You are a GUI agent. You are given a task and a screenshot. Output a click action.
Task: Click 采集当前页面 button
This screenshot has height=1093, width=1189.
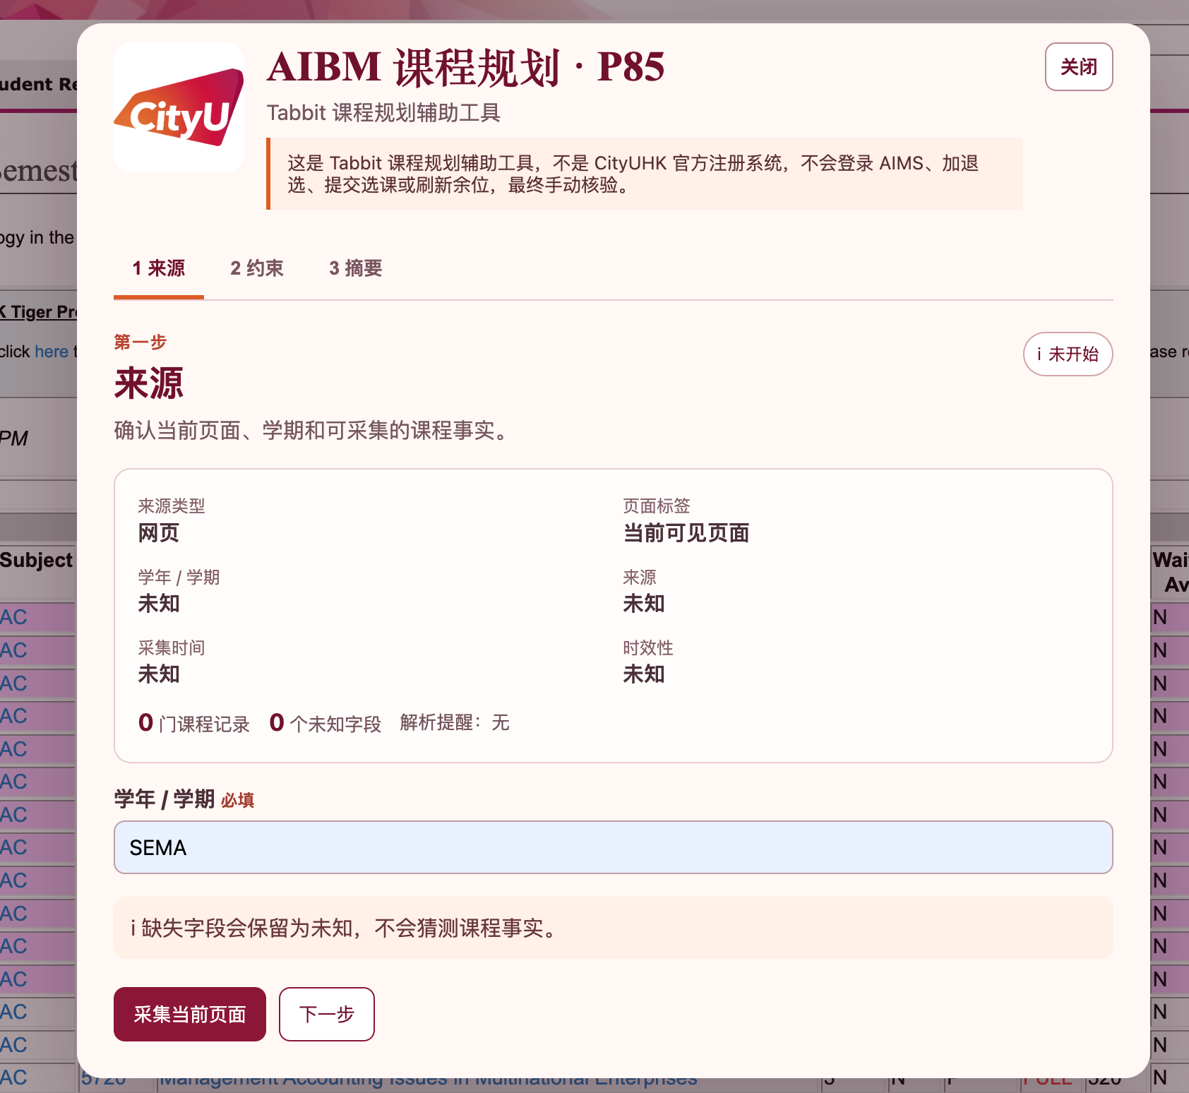(x=190, y=1014)
